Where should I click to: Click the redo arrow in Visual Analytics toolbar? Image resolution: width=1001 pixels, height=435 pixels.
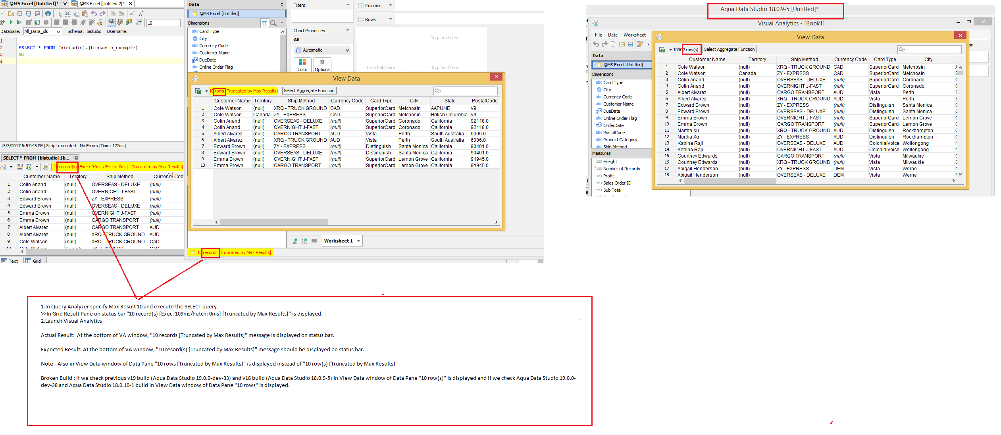[604, 44]
